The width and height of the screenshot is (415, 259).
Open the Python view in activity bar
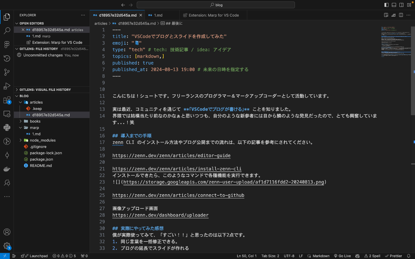point(7,128)
